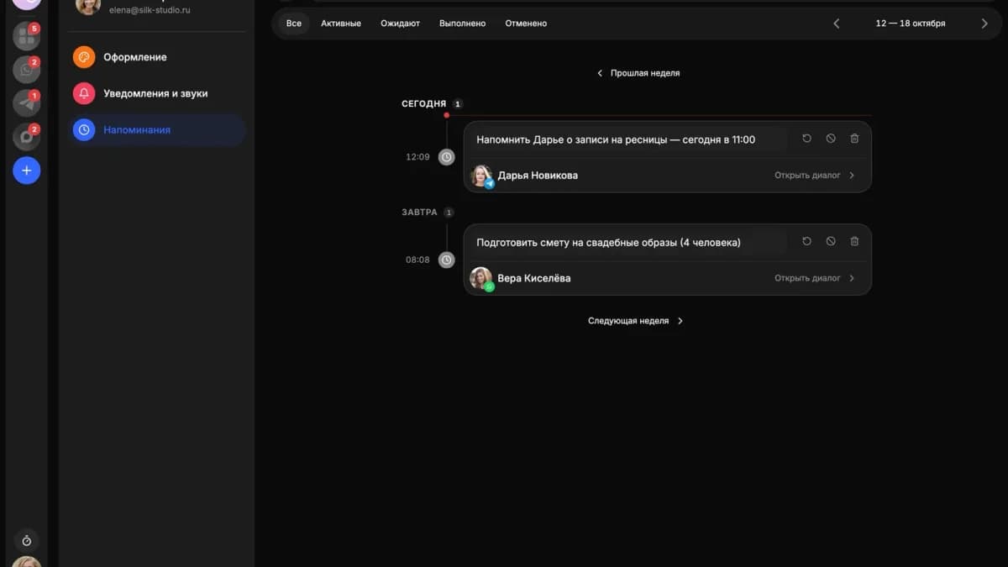Add a new account with the plus button
Viewport: 1008px width, 567px height.
pos(26,171)
